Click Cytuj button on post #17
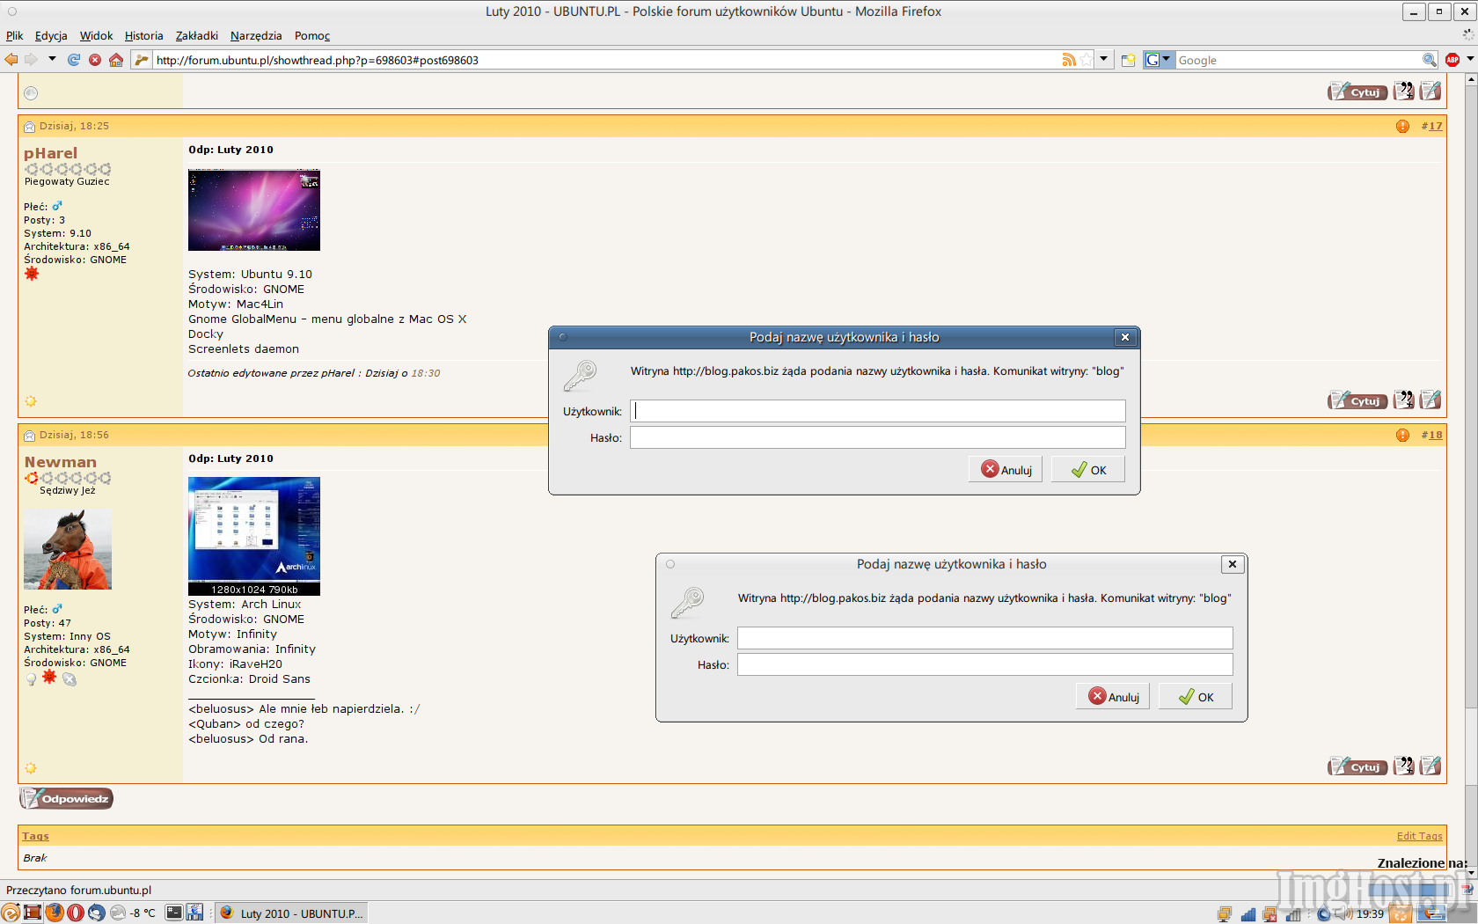1478x924 pixels. 1357,400
